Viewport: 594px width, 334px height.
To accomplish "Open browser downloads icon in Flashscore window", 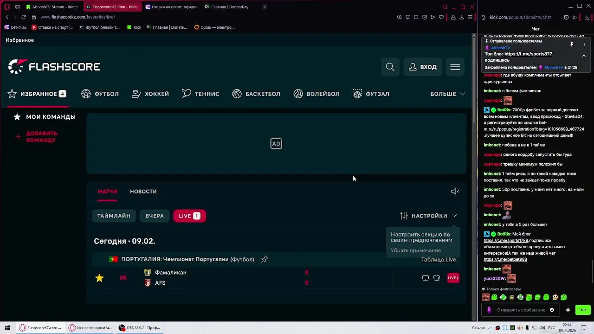I will click(462, 17).
